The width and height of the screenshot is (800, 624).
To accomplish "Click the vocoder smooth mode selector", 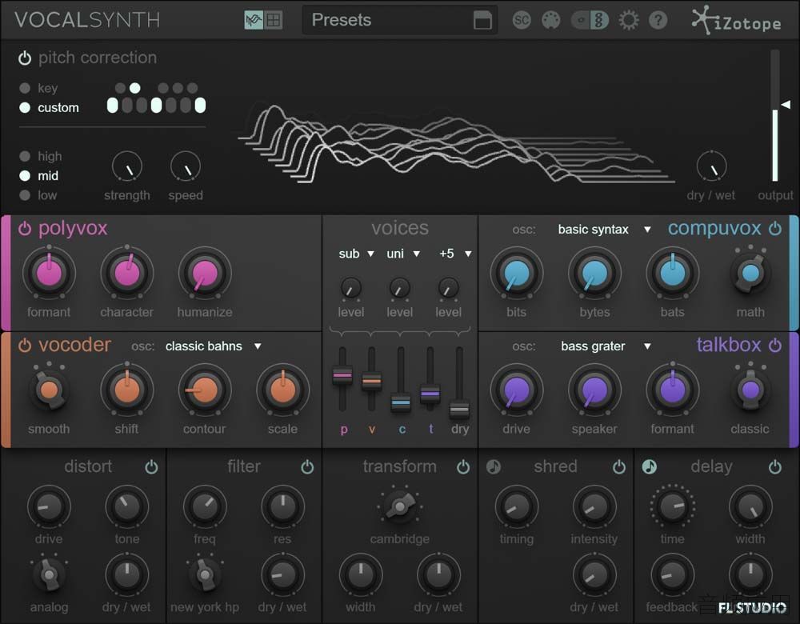I will (x=49, y=390).
